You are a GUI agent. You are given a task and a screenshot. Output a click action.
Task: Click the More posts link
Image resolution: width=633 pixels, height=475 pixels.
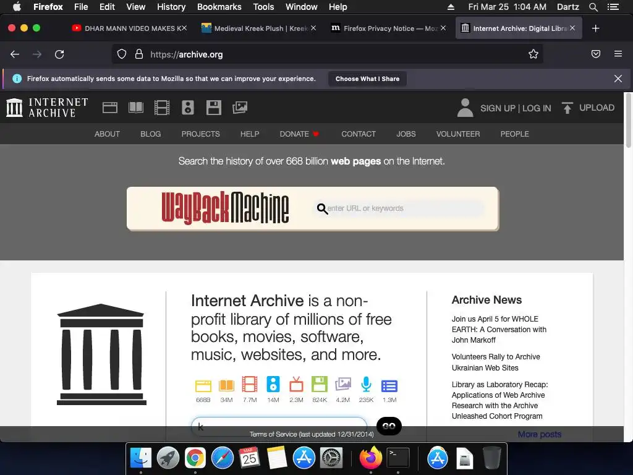point(539,434)
